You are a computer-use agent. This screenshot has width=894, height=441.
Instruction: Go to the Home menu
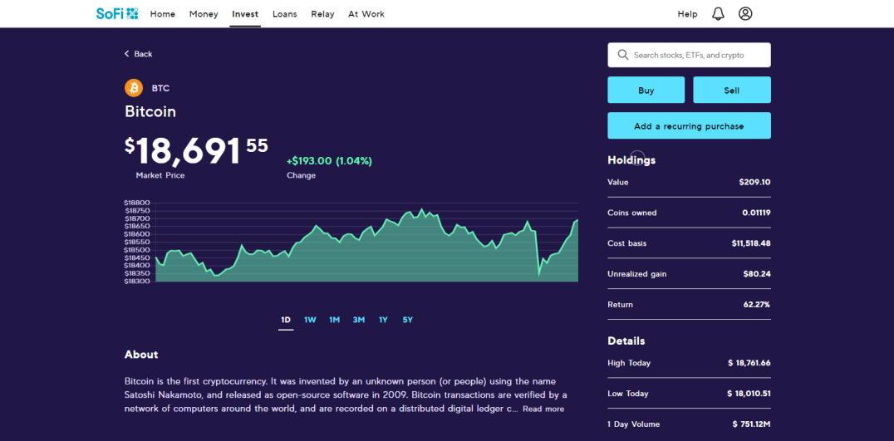point(163,14)
